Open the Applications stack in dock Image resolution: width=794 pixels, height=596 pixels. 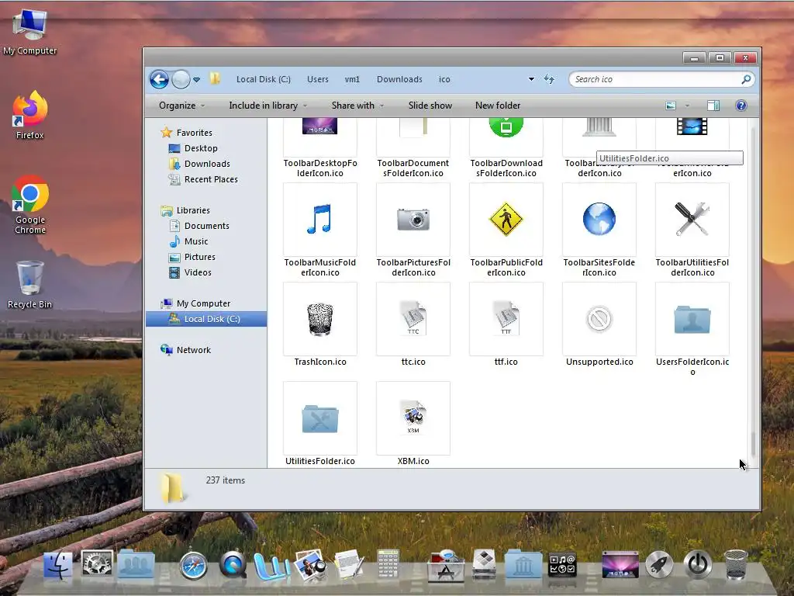coord(446,565)
